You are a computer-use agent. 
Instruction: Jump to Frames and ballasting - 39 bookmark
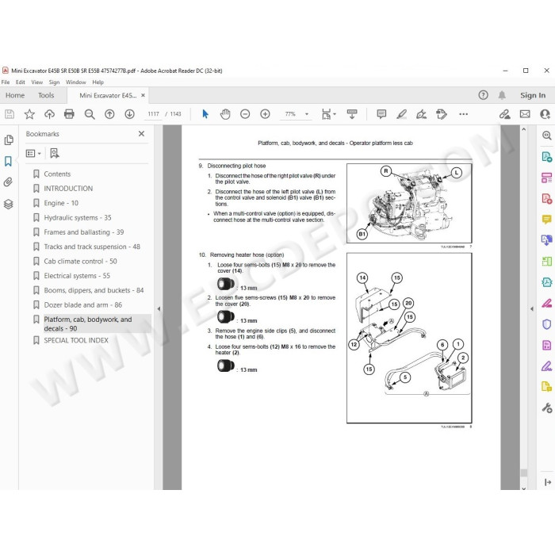[84, 232]
